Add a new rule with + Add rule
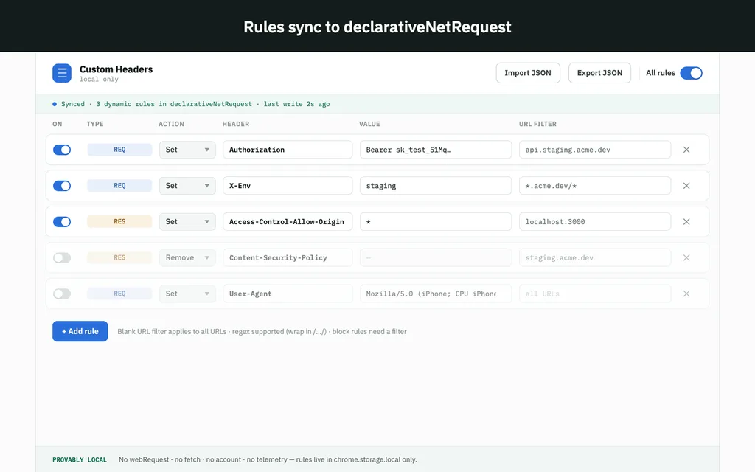The width and height of the screenshot is (755, 472). (80, 331)
